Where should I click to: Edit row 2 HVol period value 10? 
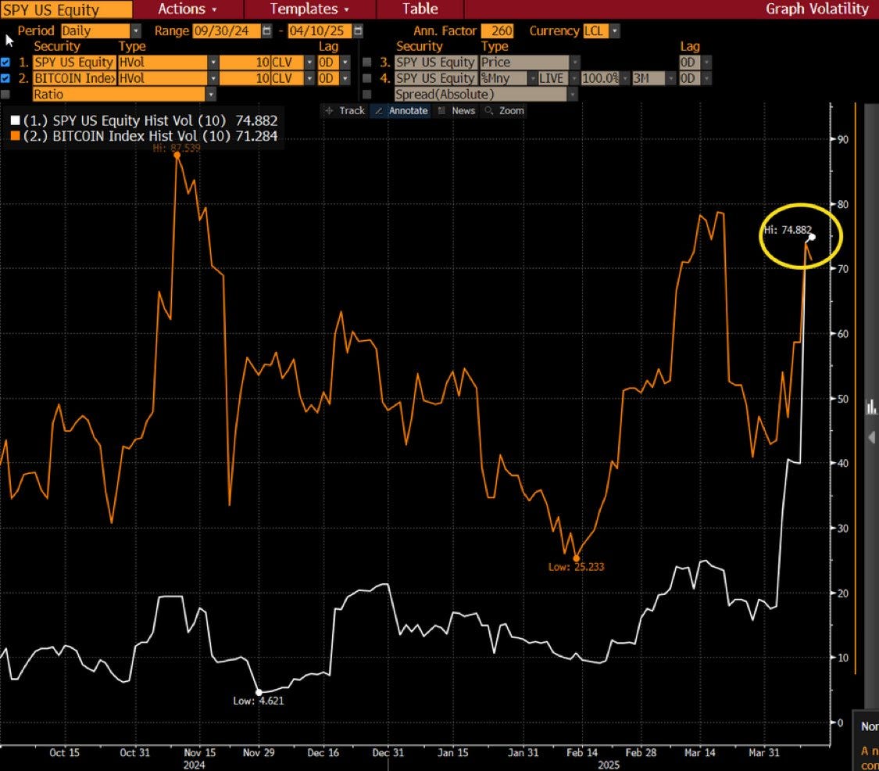pyautogui.click(x=245, y=78)
